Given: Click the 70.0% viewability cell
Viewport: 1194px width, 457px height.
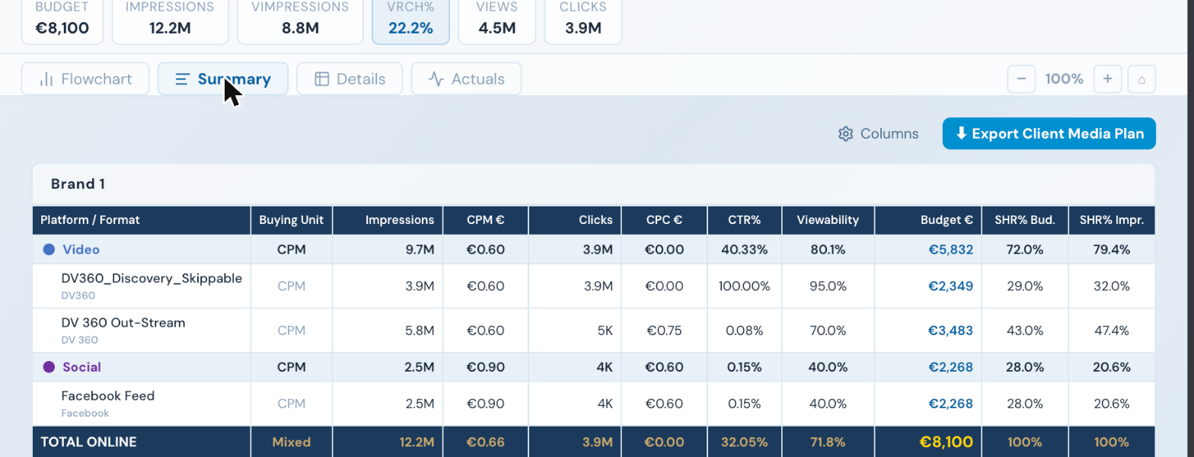Looking at the screenshot, I should coord(828,331).
